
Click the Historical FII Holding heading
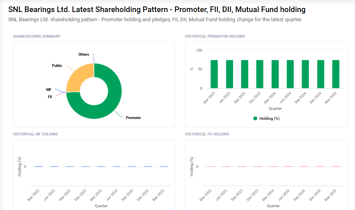[207, 134]
